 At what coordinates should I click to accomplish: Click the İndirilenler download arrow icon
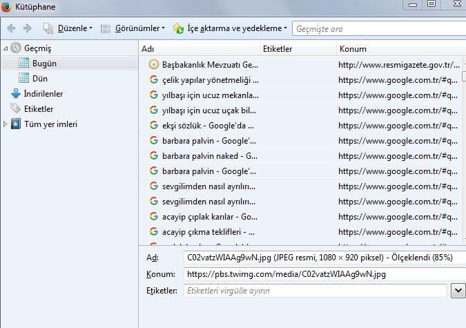pos(16,93)
